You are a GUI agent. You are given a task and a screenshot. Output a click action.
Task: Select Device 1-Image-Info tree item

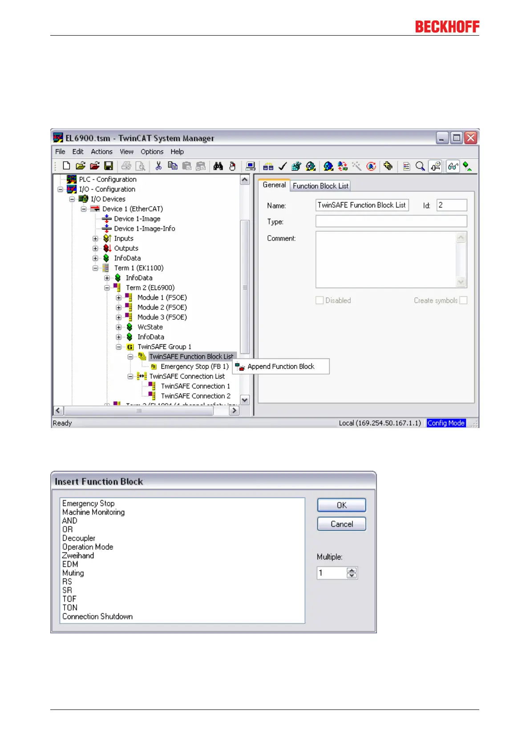coord(145,228)
